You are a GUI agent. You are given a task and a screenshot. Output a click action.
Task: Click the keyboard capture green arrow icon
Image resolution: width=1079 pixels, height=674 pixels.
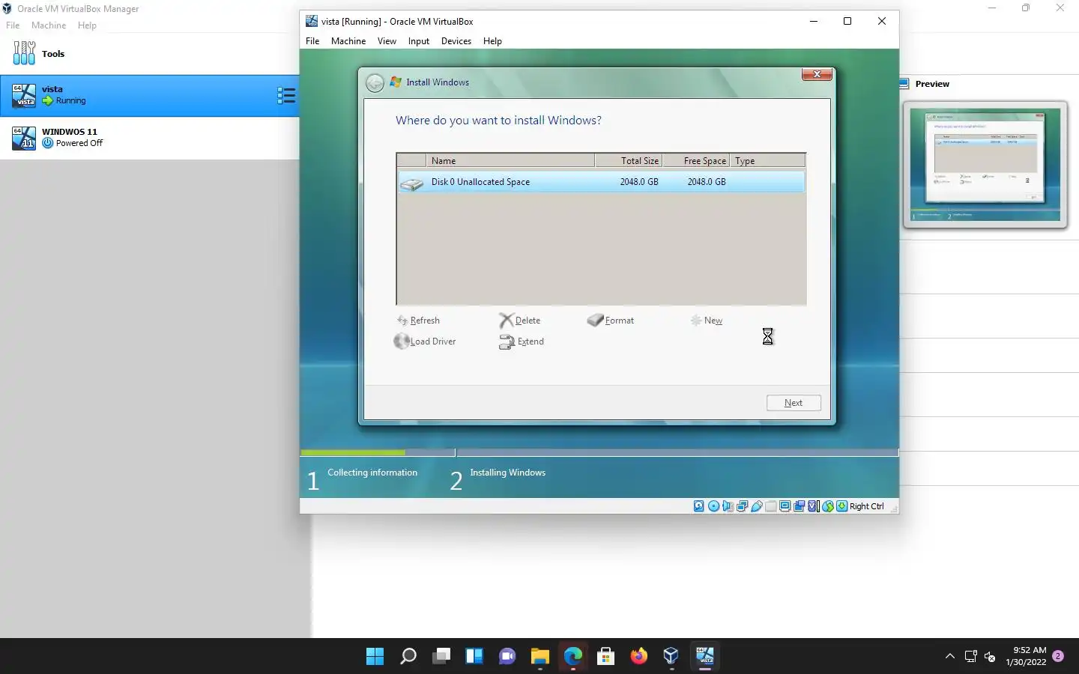pos(842,506)
